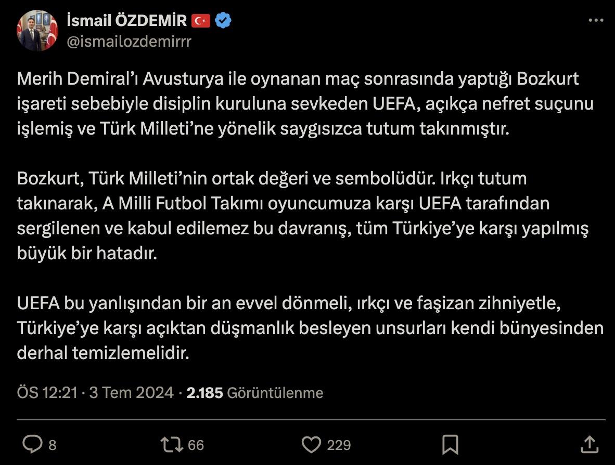
Task: Open the three-dot more options menu
Action: [596, 20]
